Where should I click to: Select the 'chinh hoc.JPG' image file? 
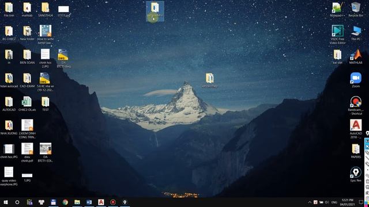pyautogui.click(x=9, y=151)
